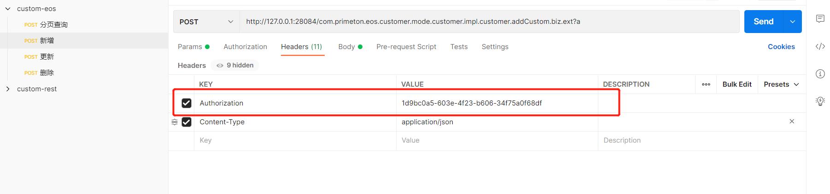Open the code snippet icon
830x194 pixels.
(x=820, y=46)
